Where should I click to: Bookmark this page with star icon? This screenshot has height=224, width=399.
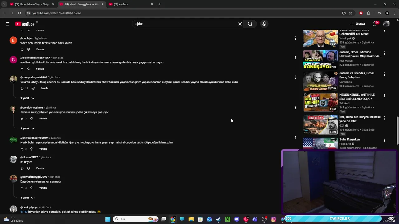[350, 13]
